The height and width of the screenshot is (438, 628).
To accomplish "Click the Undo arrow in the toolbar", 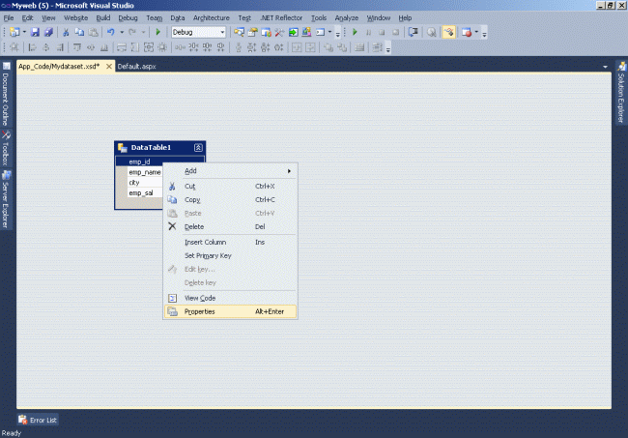I will point(111,32).
